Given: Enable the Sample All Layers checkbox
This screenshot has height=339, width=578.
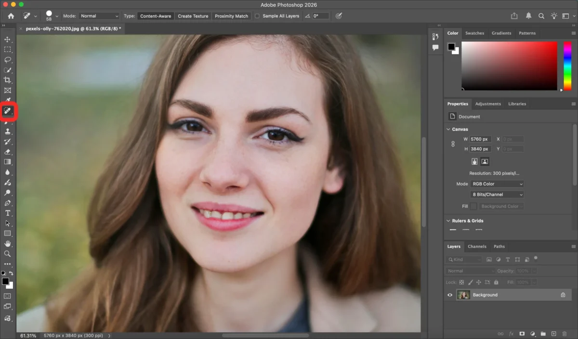Looking at the screenshot, I should coord(257,16).
